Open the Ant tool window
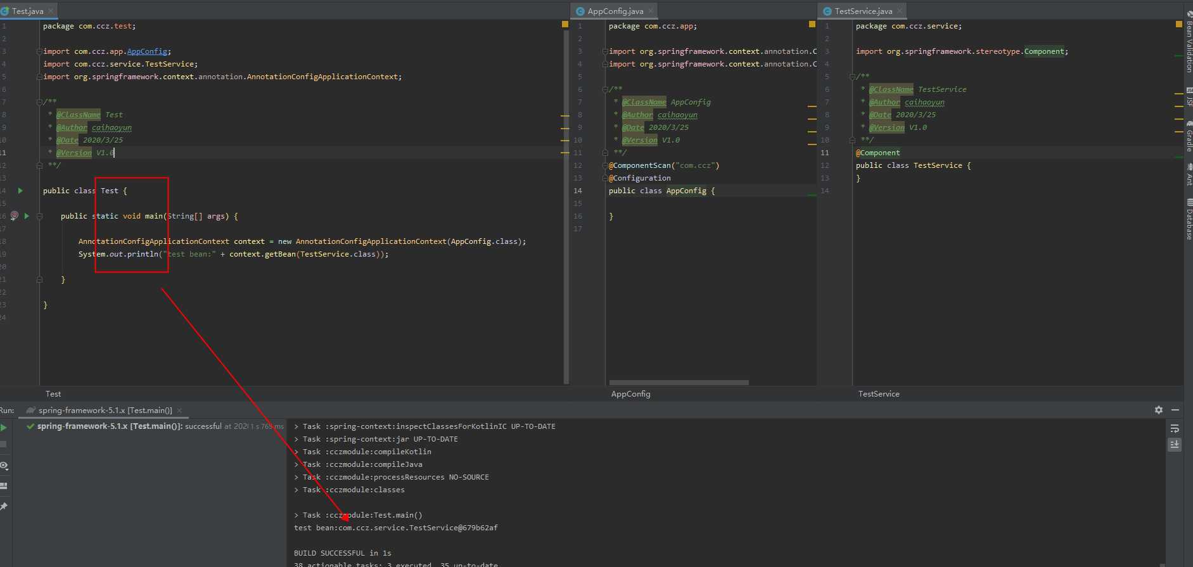 pos(1189,175)
